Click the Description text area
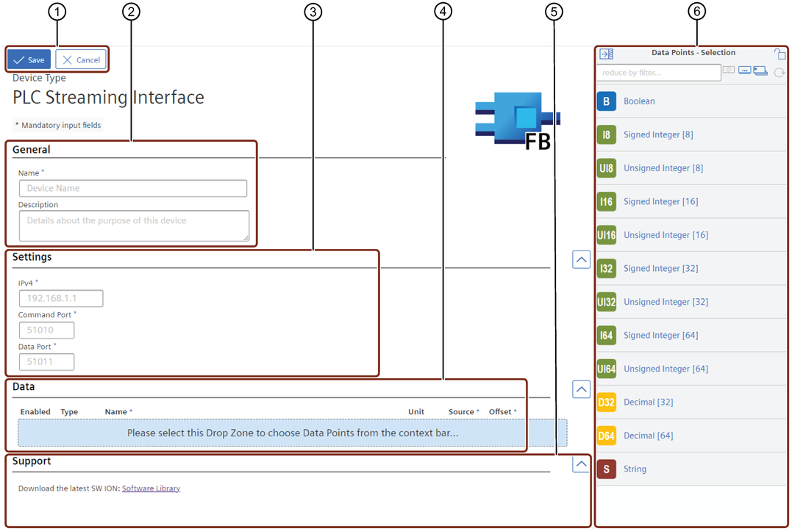 coord(134,226)
